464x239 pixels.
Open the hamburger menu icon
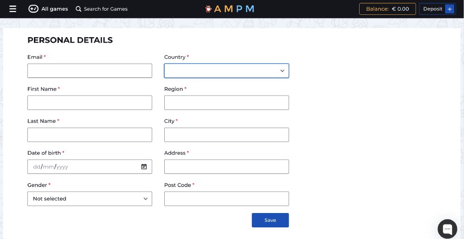pos(13,9)
